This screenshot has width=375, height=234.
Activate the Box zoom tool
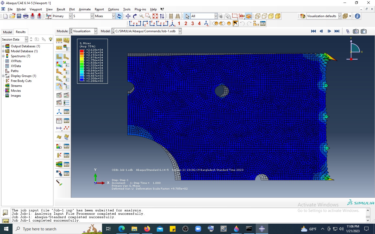click(148, 16)
